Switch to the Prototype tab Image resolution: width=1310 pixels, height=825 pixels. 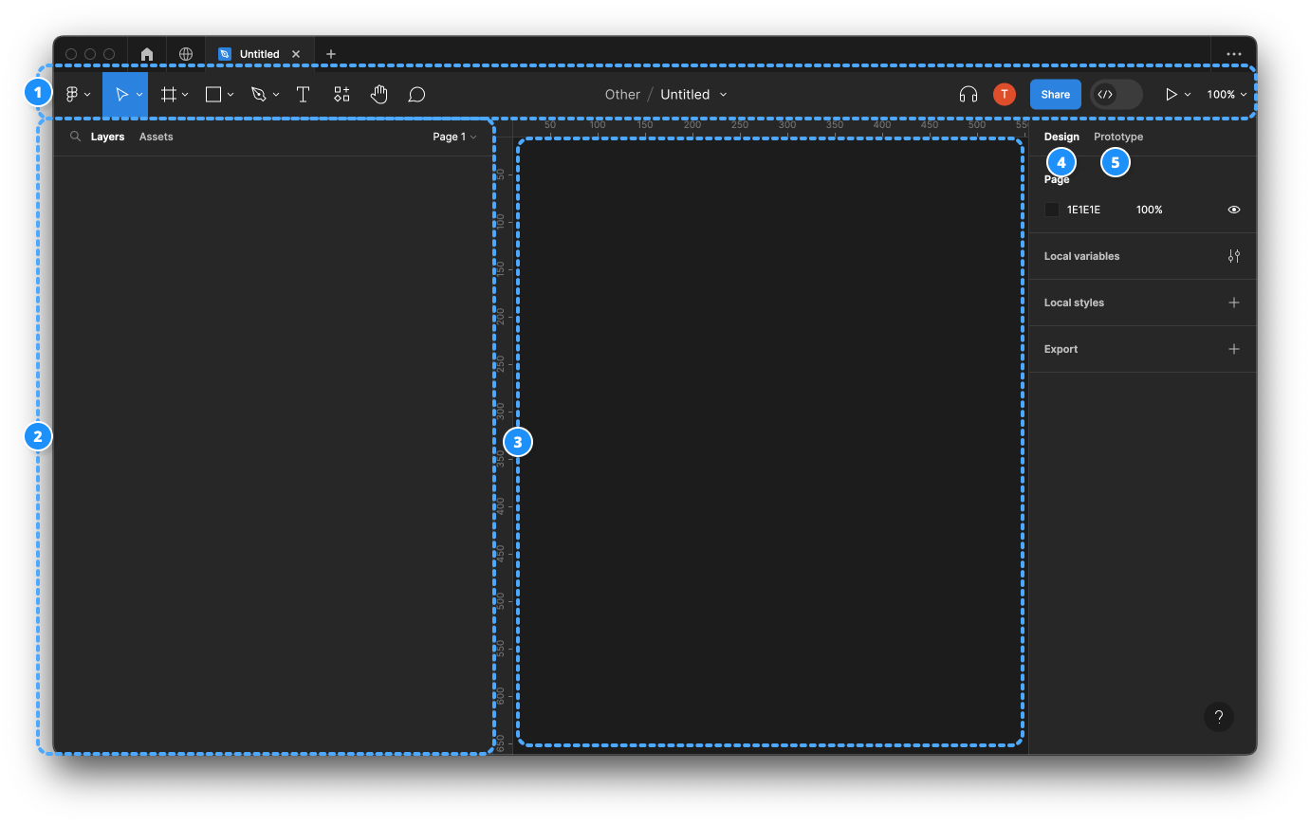click(x=1117, y=137)
